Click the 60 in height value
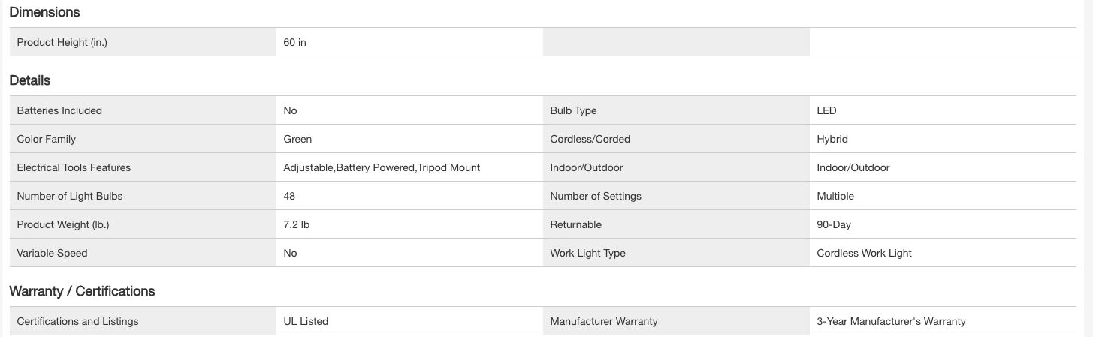Viewport: 1093px width, 337px height. [295, 42]
